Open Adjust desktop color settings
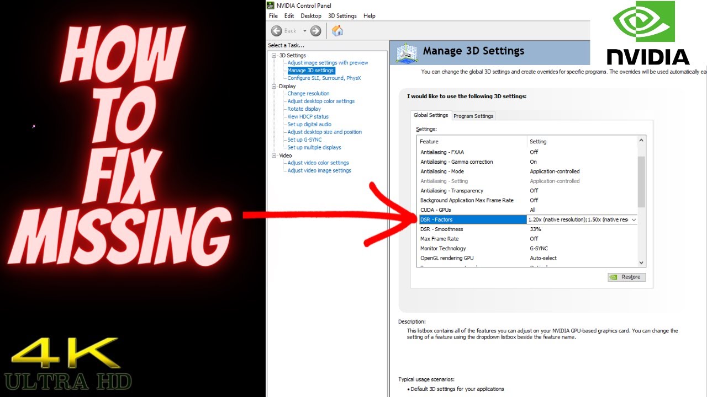The image size is (707, 397). [321, 101]
